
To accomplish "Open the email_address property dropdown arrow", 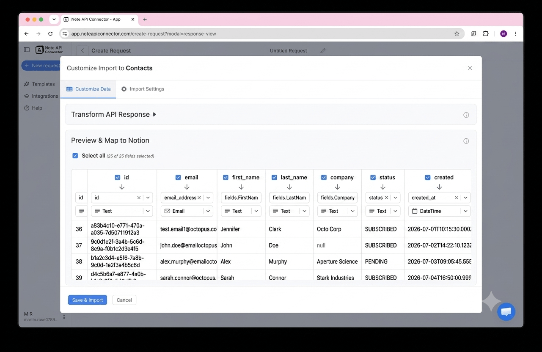I will pyautogui.click(x=208, y=198).
